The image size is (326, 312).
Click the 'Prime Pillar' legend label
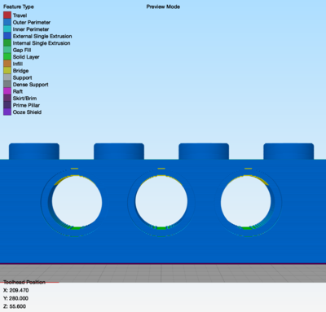(x=26, y=105)
